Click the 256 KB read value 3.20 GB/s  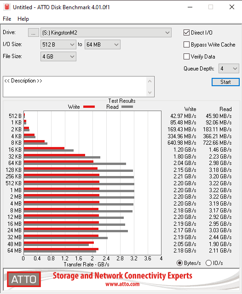pos(220,176)
